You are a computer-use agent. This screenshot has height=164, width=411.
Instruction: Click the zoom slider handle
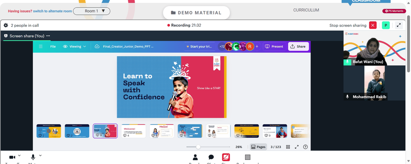point(198,147)
